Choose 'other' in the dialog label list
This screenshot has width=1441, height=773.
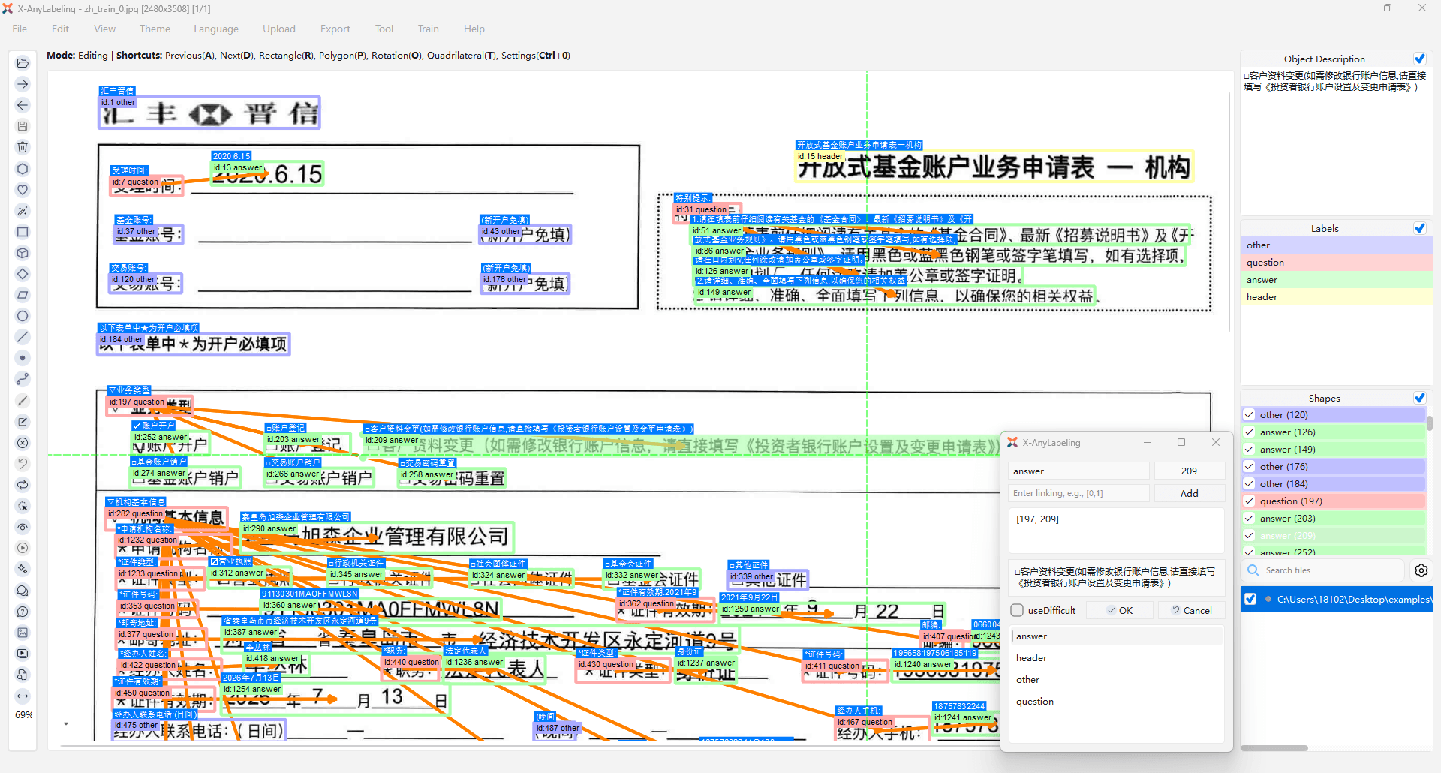point(1117,679)
